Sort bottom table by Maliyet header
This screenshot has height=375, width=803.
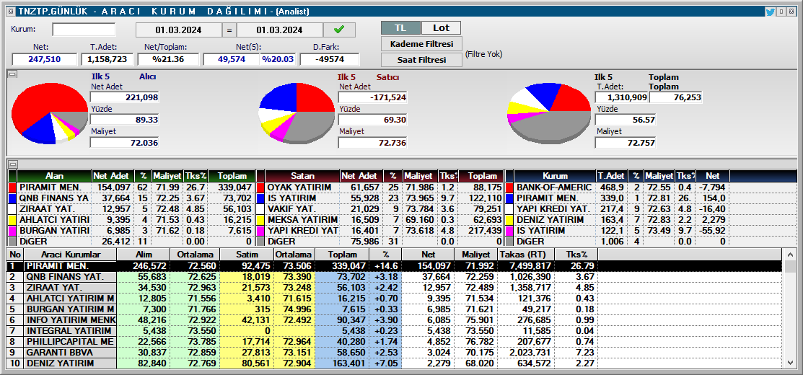pyautogui.click(x=475, y=255)
